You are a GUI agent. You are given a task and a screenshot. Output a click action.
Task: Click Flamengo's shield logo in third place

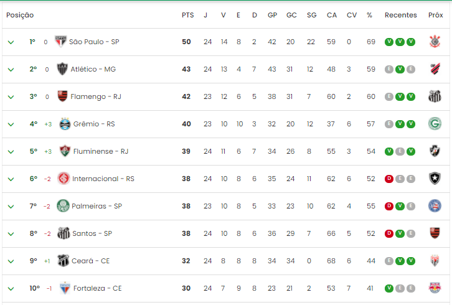[62, 96]
